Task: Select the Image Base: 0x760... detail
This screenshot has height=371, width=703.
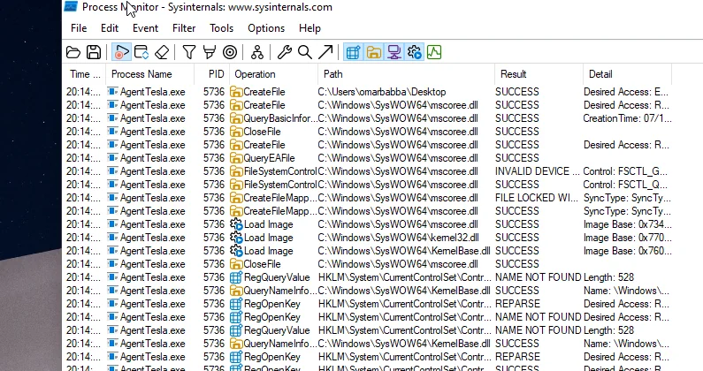Action: click(627, 251)
